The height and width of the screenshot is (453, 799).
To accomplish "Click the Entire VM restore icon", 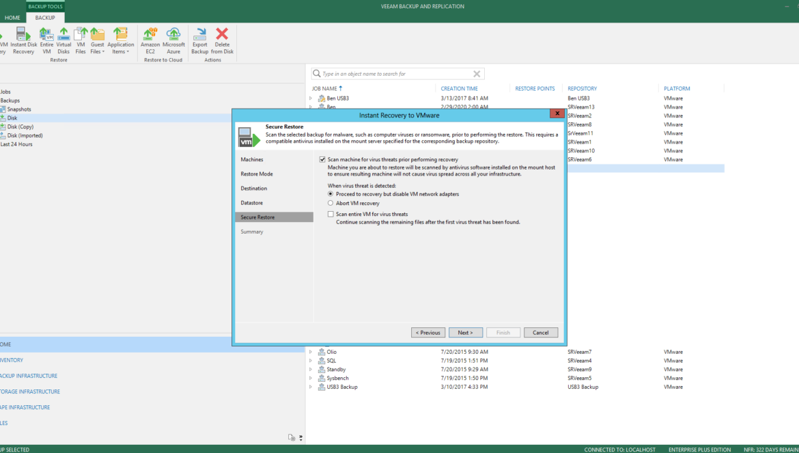I will pyautogui.click(x=46, y=41).
